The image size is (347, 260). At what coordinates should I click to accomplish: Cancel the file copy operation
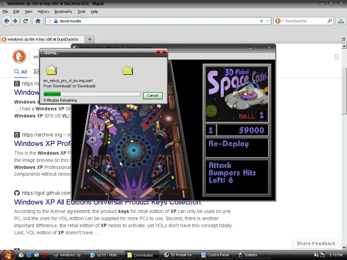point(153,95)
